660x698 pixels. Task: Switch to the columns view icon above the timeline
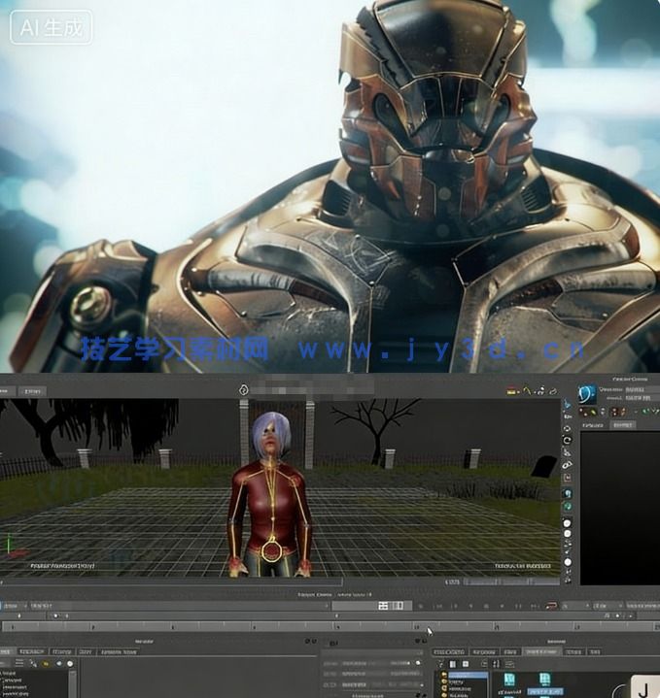[x=398, y=606]
